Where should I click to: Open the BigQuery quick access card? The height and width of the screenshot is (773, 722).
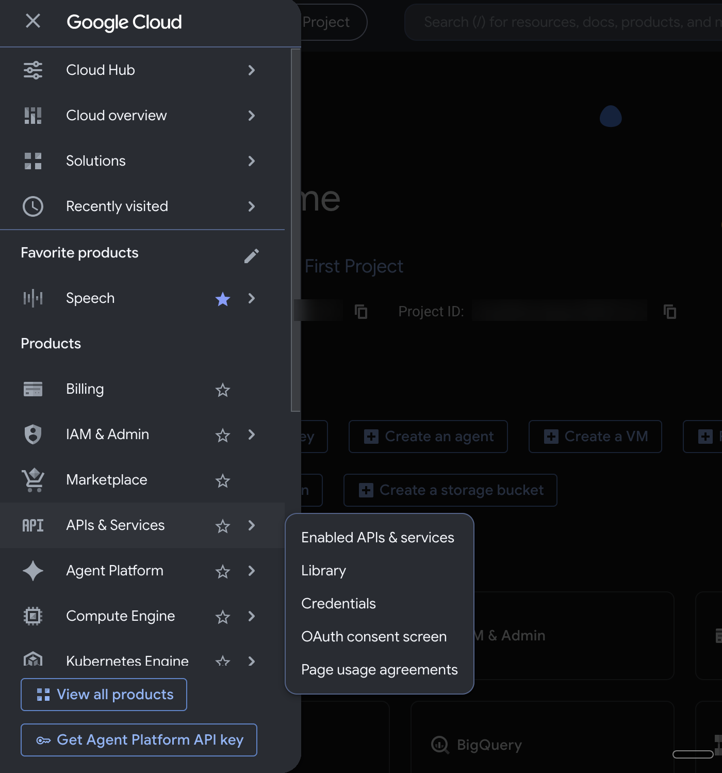543,737
